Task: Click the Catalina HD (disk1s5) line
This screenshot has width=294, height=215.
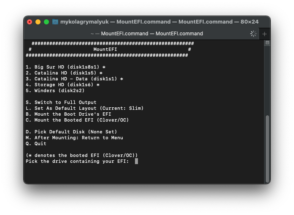Action: click(64, 73)
